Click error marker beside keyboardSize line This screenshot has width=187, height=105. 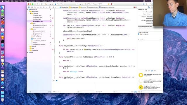coord(53,50)
